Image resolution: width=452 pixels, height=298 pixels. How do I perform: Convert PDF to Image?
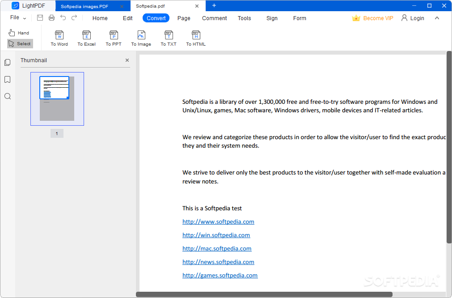pyautogui.click(x=141, y=38)
